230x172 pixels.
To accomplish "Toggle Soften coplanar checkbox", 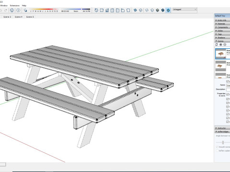I will [x=217, y=150].
